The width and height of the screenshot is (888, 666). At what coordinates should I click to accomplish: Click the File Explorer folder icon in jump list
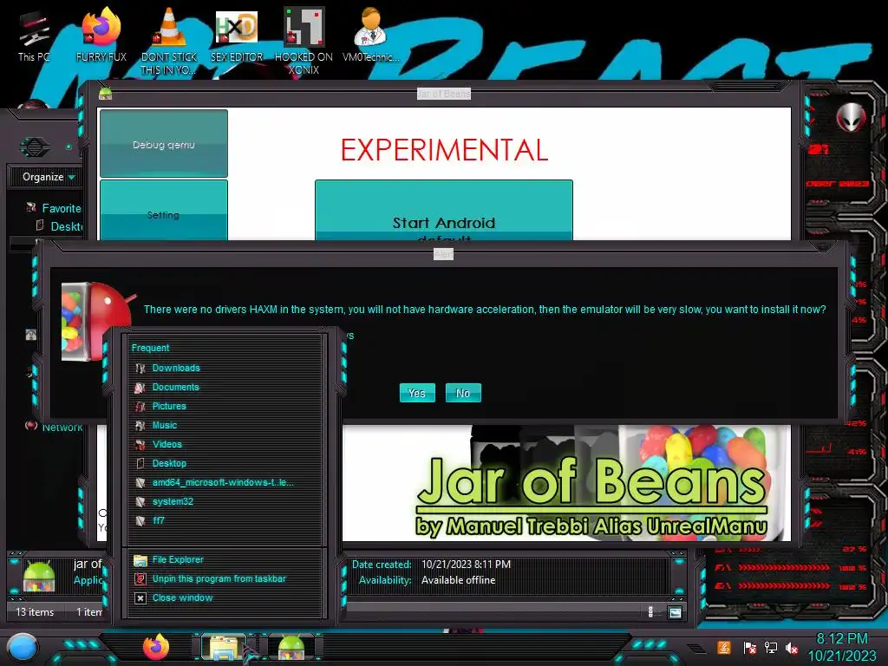click(x=140, y=560)
